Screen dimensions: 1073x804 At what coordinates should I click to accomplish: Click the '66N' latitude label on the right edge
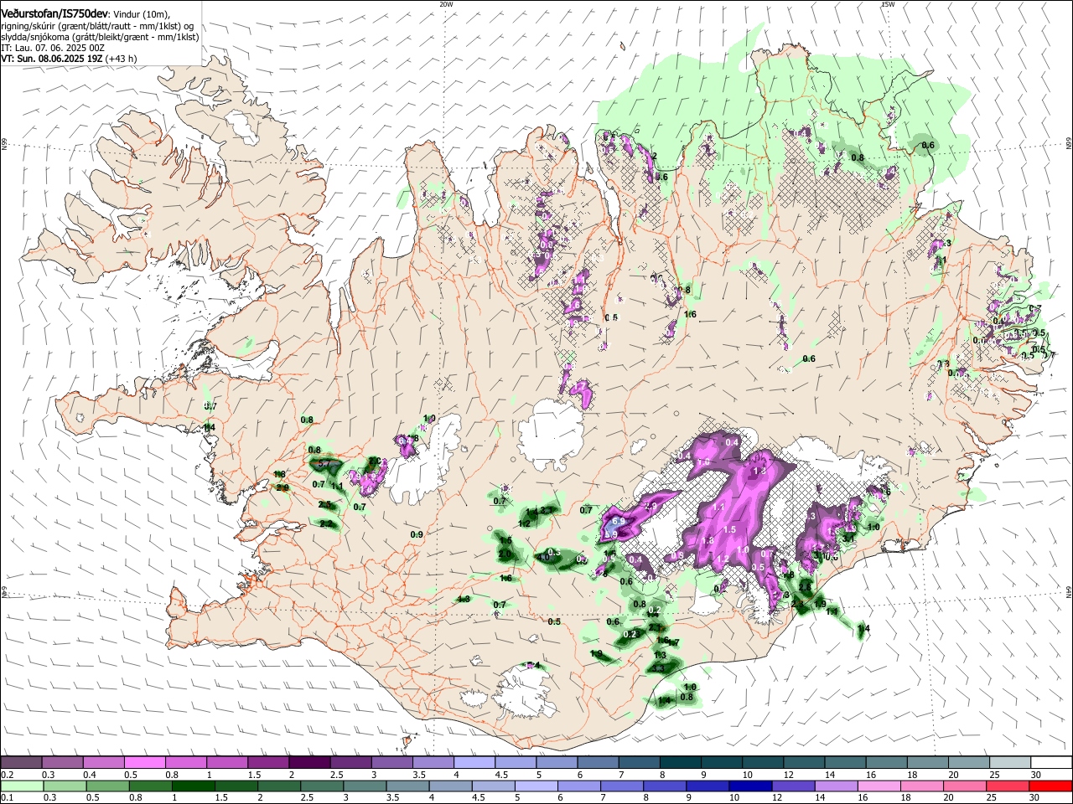(x=1068, y=144)
